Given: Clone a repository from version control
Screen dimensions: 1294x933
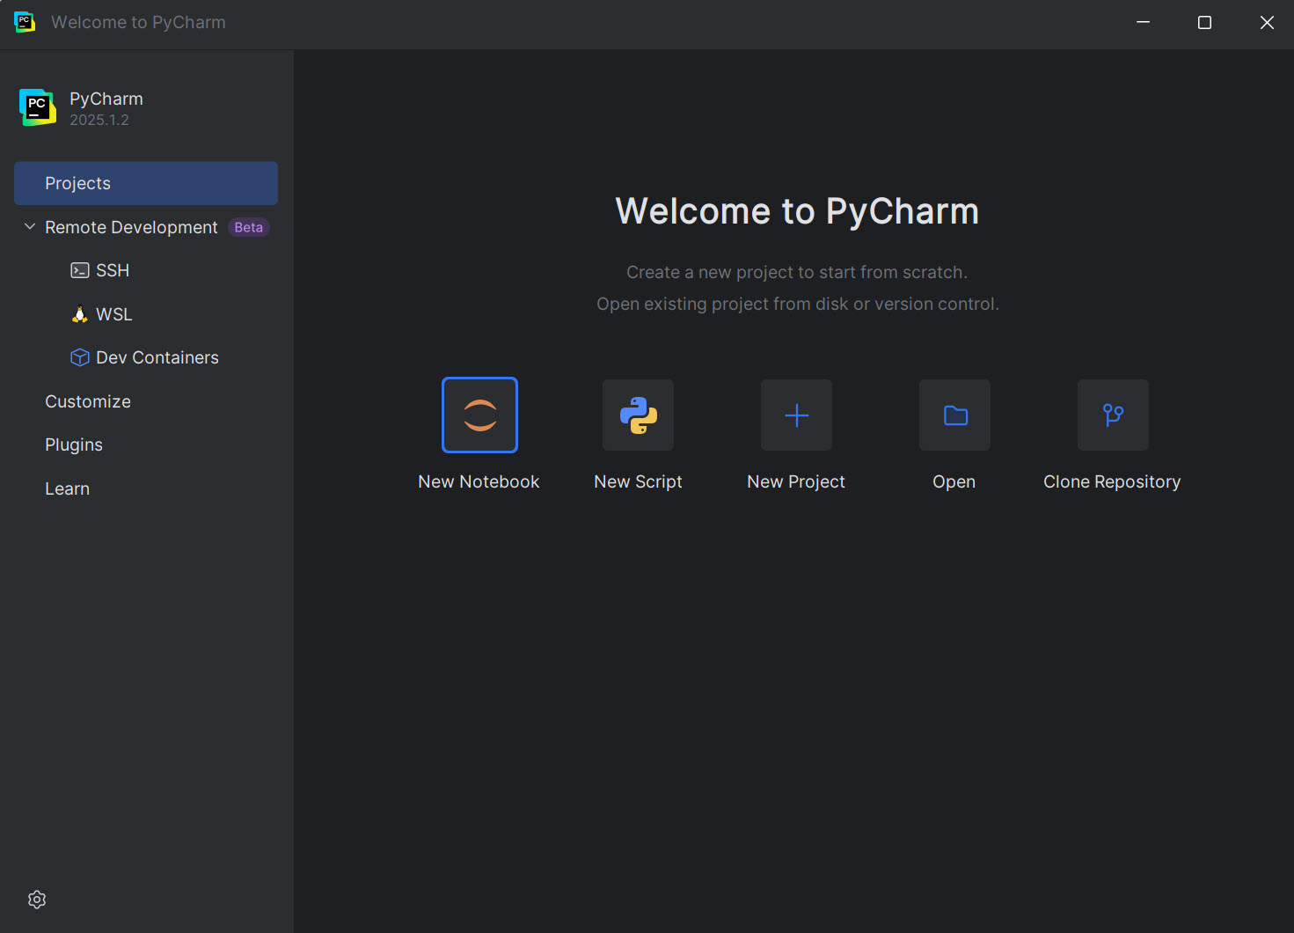Looking at the screenshot, I should pyautogui.click(x=1112, y=415).
